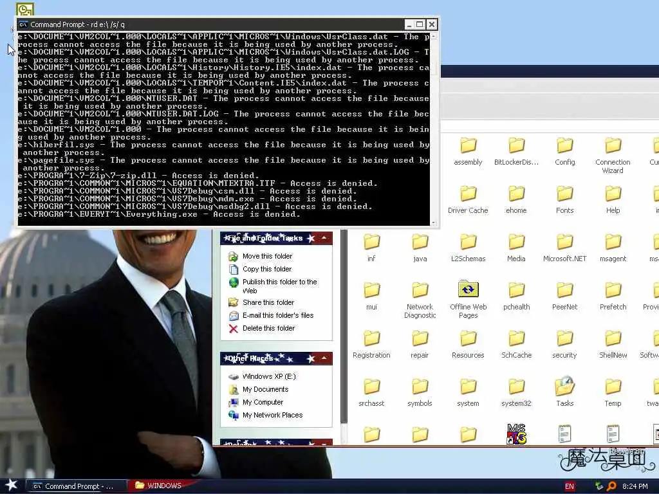Click the EN language indicator

569,486
